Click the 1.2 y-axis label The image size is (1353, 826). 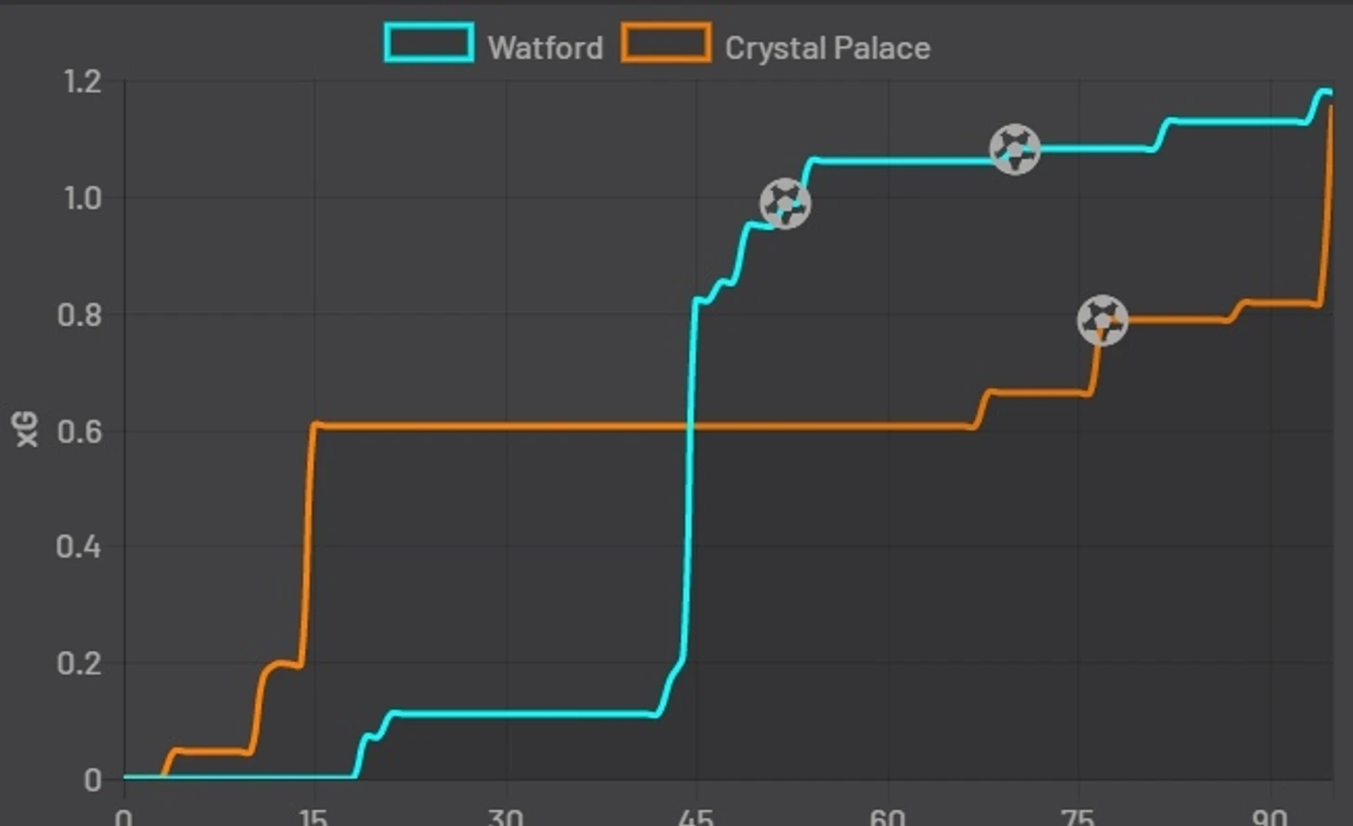click(x=82, y=81)
